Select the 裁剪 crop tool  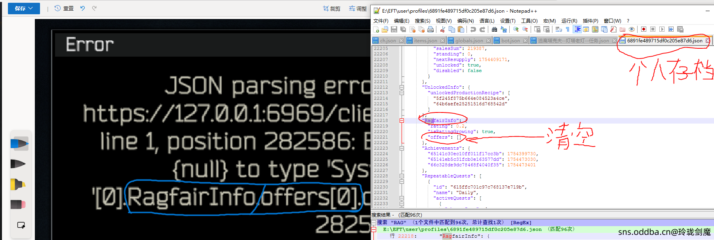coord(331,8)
